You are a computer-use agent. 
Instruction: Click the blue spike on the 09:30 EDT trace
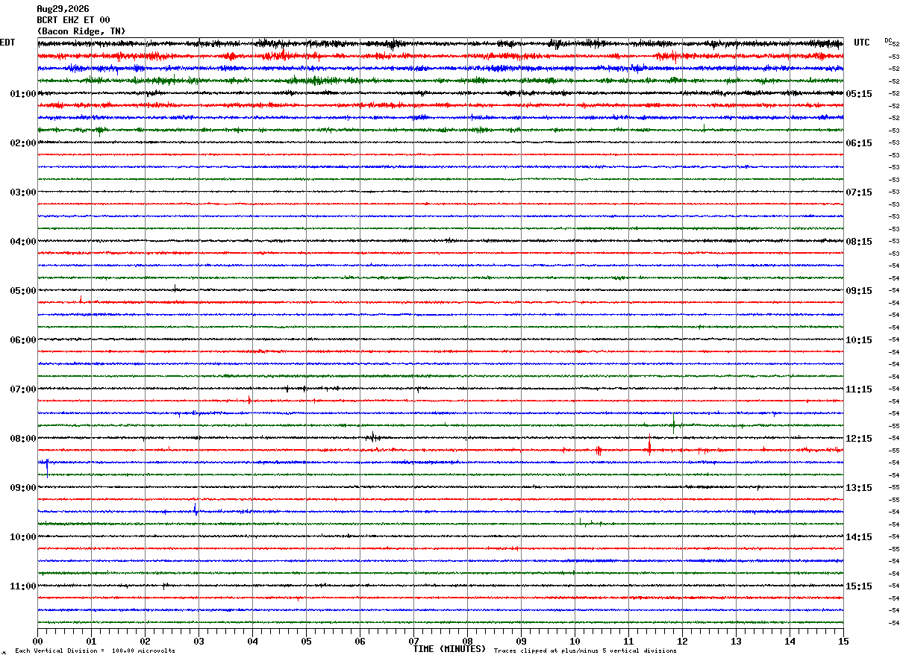coord(196,510)
